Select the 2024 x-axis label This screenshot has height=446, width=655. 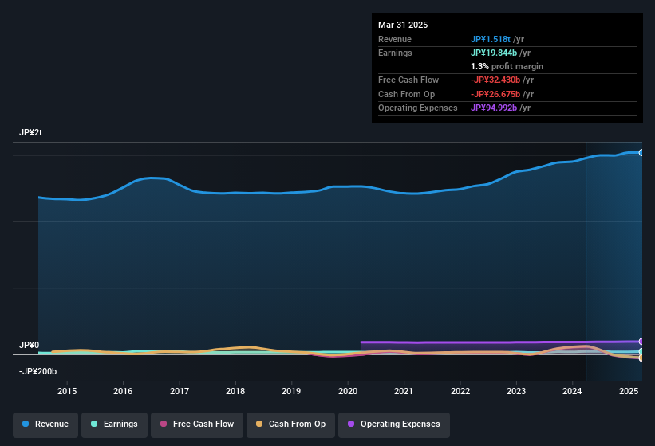(x=572, y=391)
